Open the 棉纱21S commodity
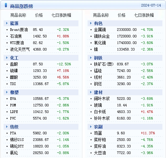 tap(17, 140)
